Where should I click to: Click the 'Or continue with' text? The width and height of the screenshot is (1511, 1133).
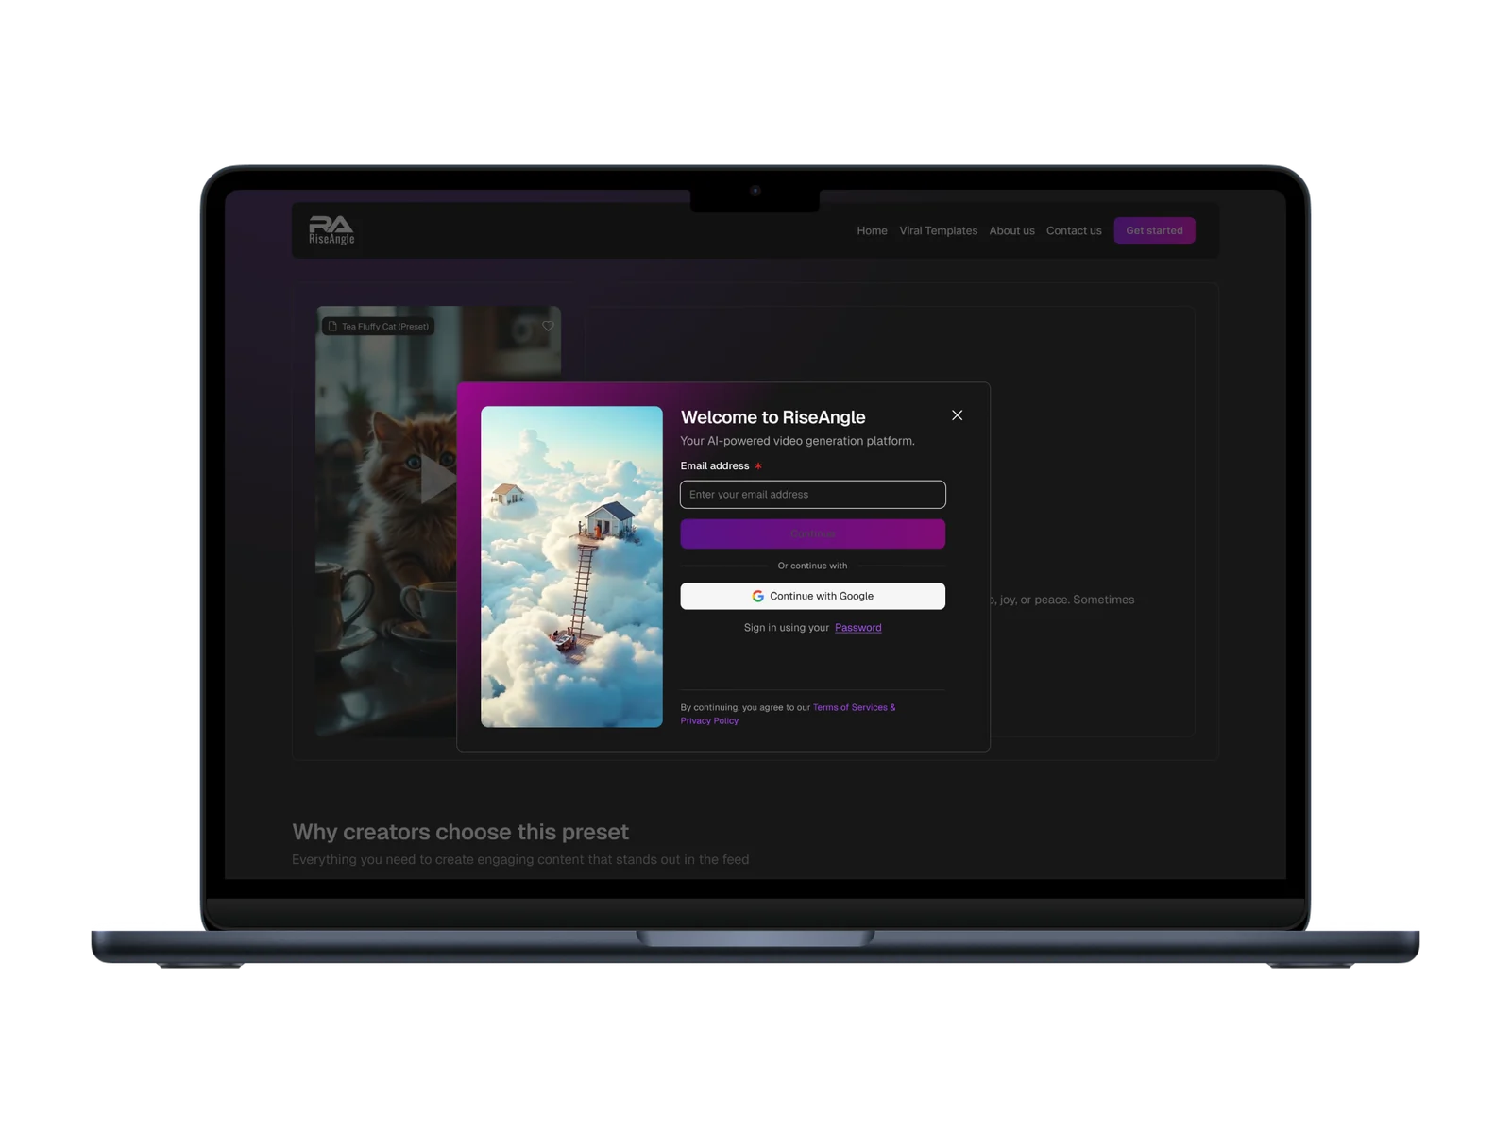[x=812, y=566]
